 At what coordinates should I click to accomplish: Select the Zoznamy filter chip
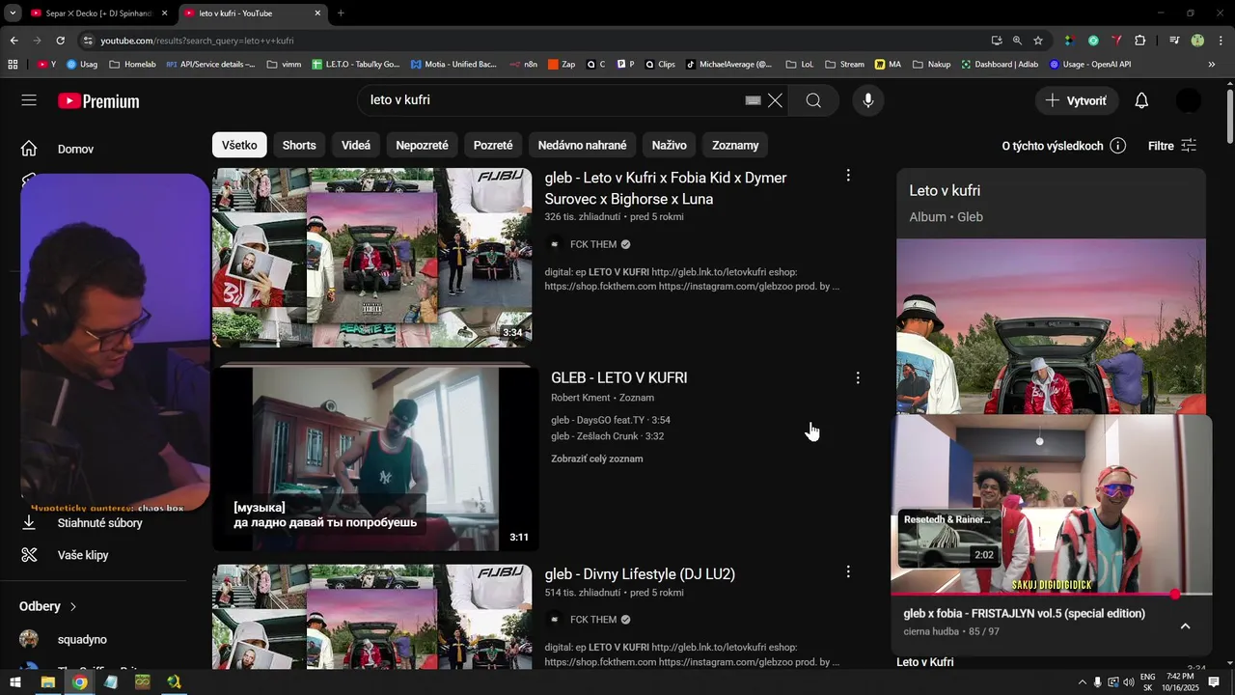click(735, 145)
